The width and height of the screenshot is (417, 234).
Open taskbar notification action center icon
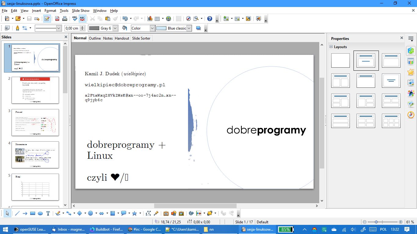pyautogui.click(x=407, y=229)
